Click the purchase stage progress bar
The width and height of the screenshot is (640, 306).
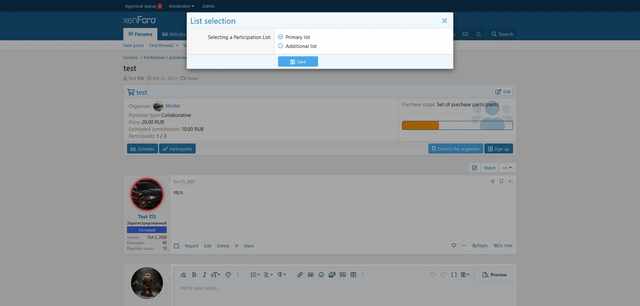(457, 126)
